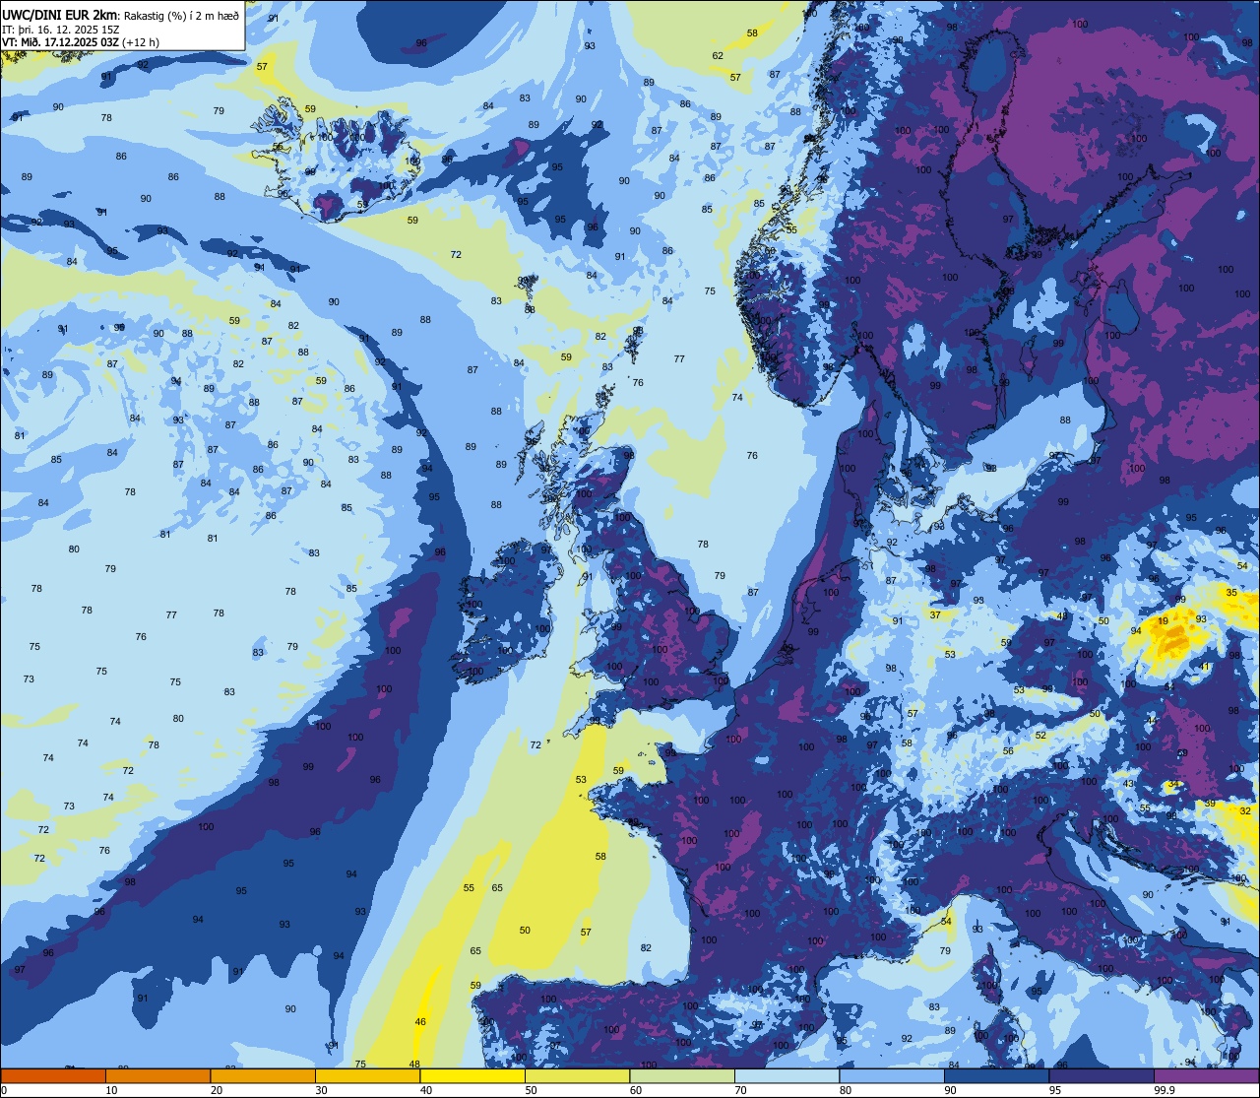Screen dimensions: 1260x1098
Task: Click the legend label '10'
Action: 111,1090
